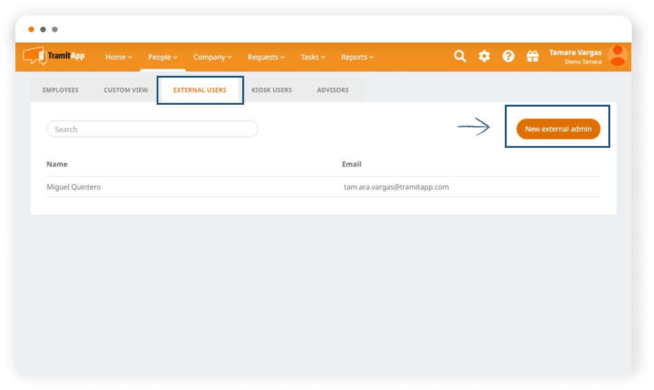This screenshot has width=654, height=390.
Task: Focus the Search input field
Action: [x=152, y=129]
